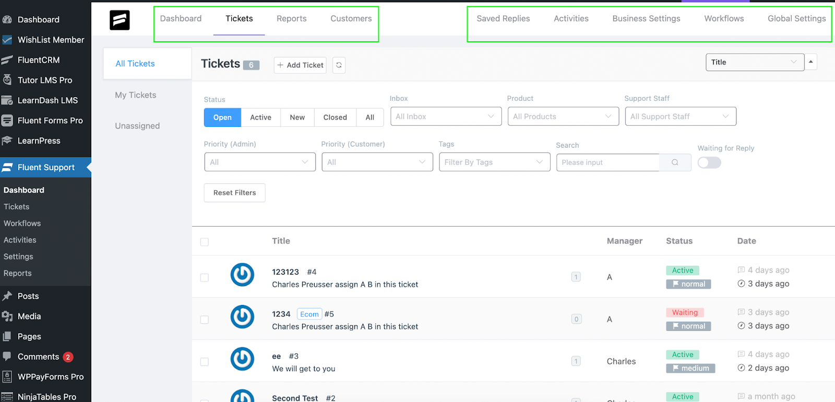835x402 pixels.
Task: Open Fluent Support in sidebar
Action: (x=45, y=168)
